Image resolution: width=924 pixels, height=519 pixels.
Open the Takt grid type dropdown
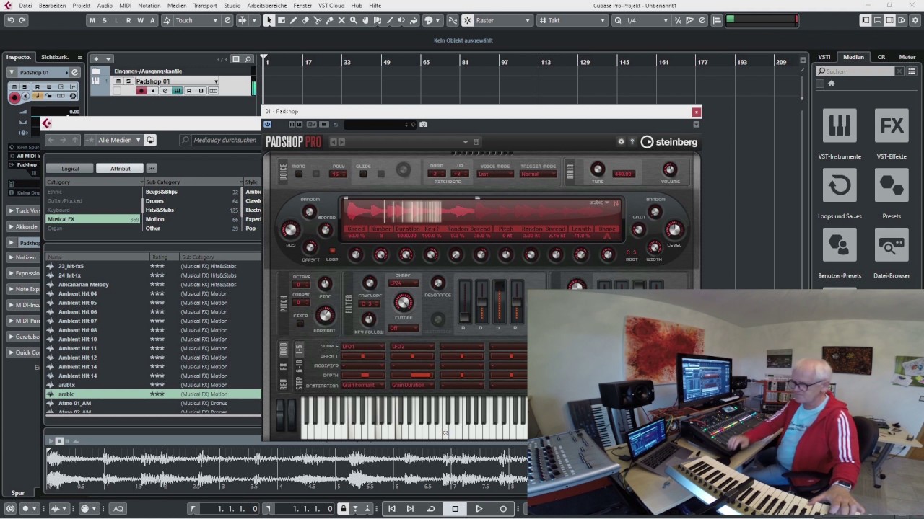tap(576, 20)
